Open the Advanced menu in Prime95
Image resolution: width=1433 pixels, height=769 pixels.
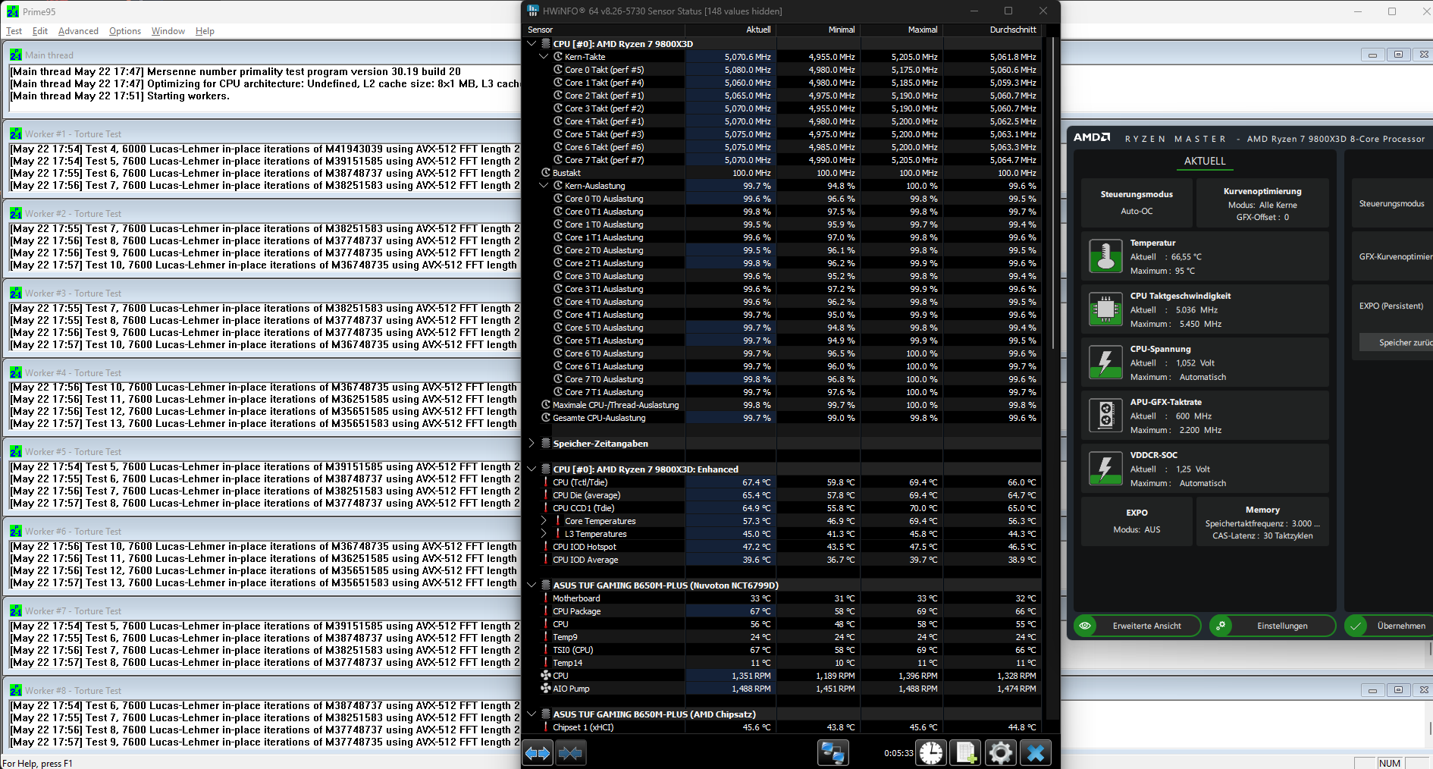[x=78, y=31]
